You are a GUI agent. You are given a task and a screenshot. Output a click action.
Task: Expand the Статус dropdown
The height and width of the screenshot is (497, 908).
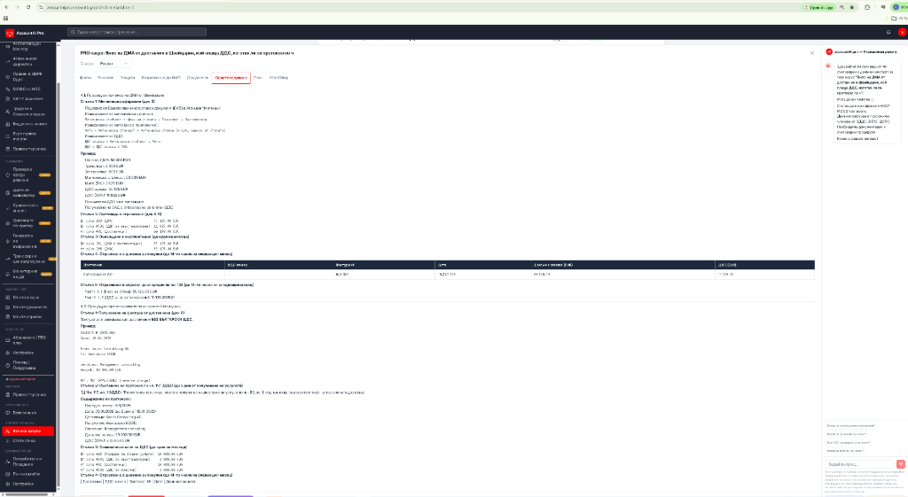click(x=114, y=64)
